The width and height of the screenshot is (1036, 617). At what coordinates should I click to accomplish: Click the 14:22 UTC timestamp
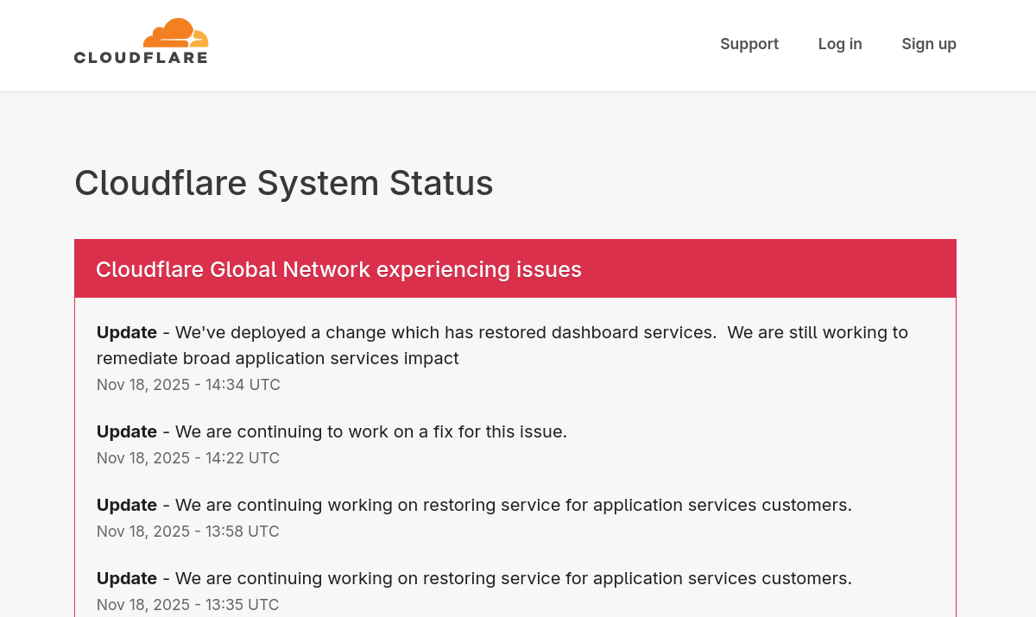coord(188,458)
